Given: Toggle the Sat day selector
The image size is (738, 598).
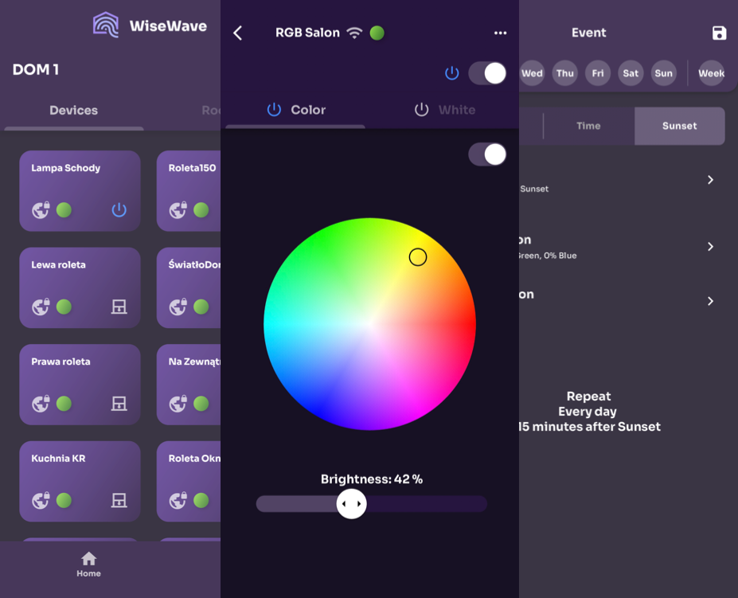Looking at the screenshot, I should (631, 73).
